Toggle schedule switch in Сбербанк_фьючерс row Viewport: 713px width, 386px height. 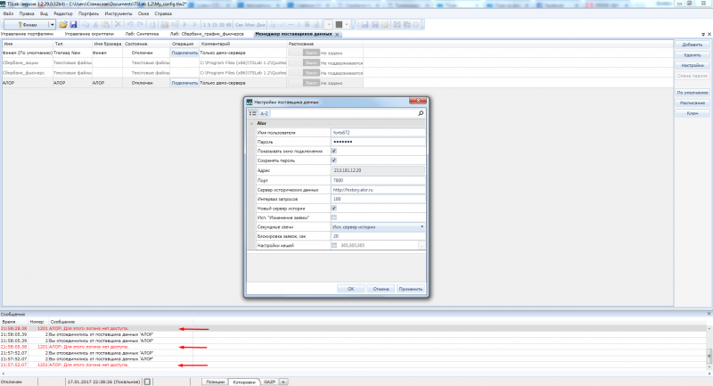304,73
